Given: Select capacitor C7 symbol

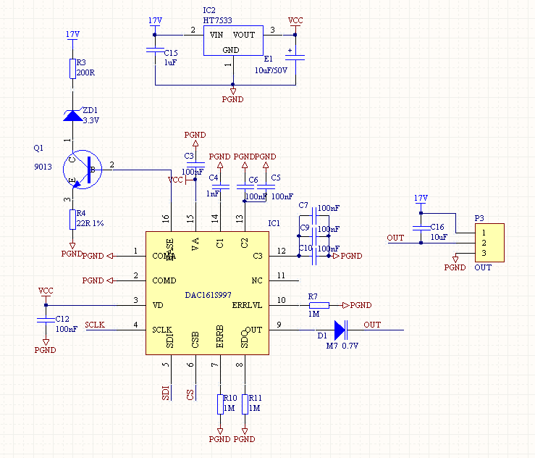Looking at the screenshot, I should pos(314,216).
